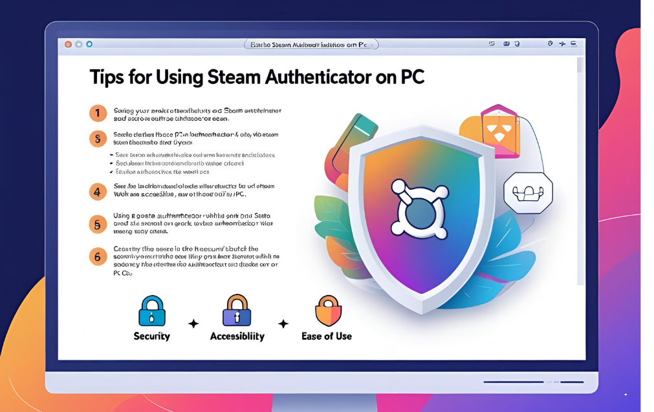Click the red window close button
Viewport: 654px width, 412px height.
coord(69,44)
